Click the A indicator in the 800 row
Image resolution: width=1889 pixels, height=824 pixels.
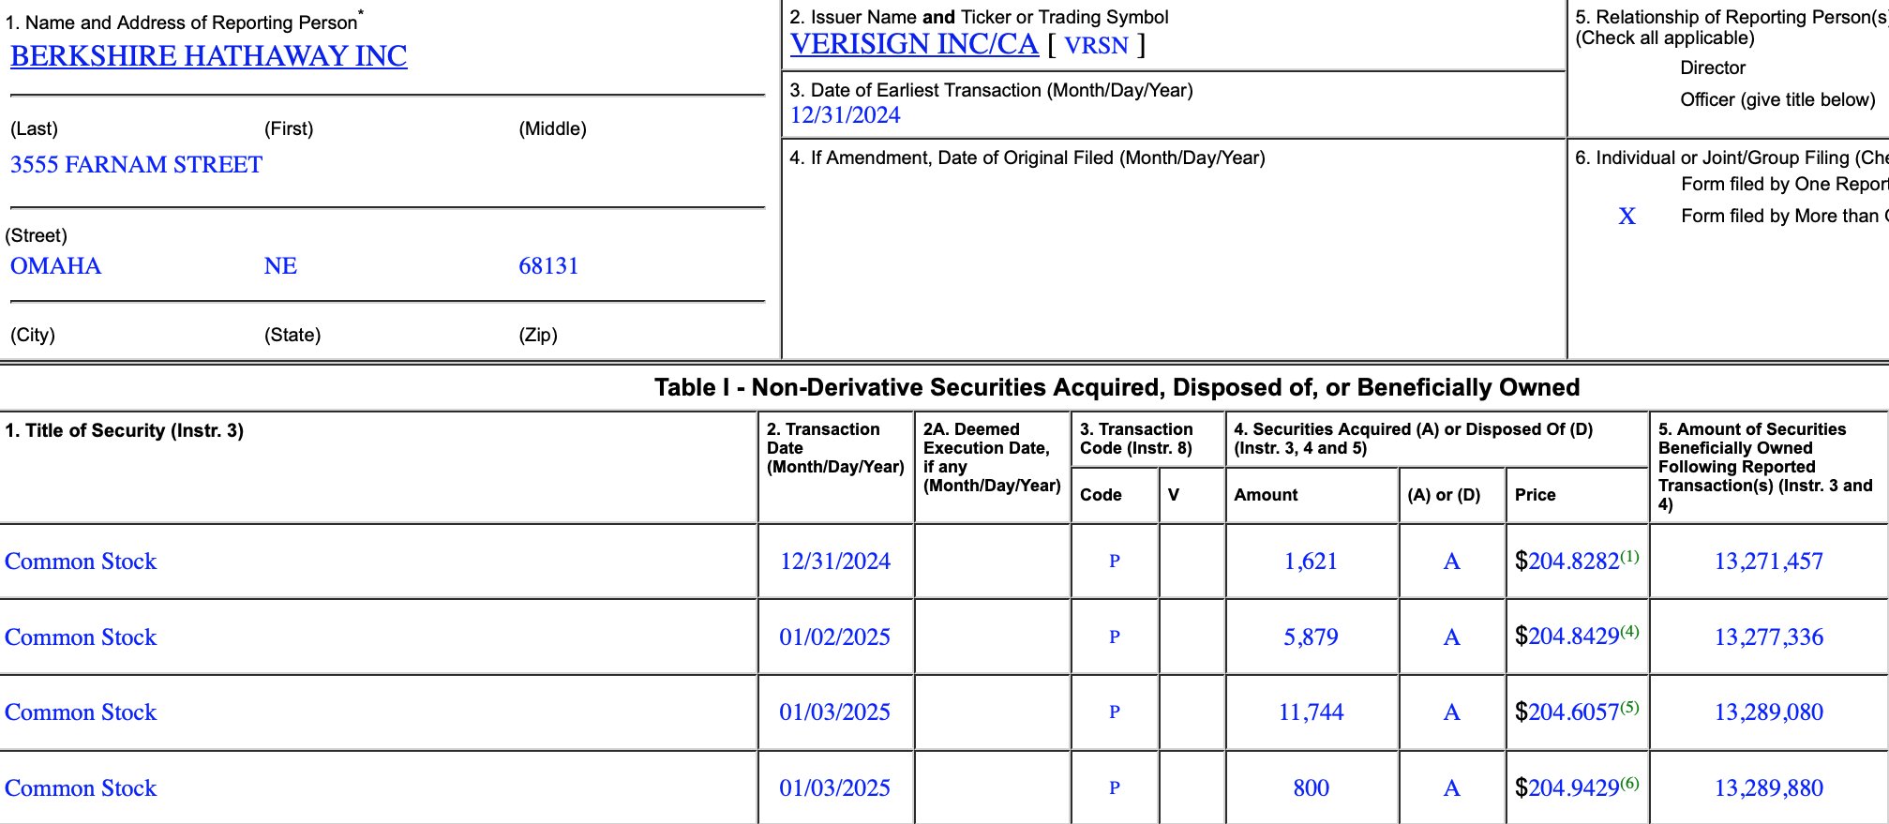pos(1451,788)
